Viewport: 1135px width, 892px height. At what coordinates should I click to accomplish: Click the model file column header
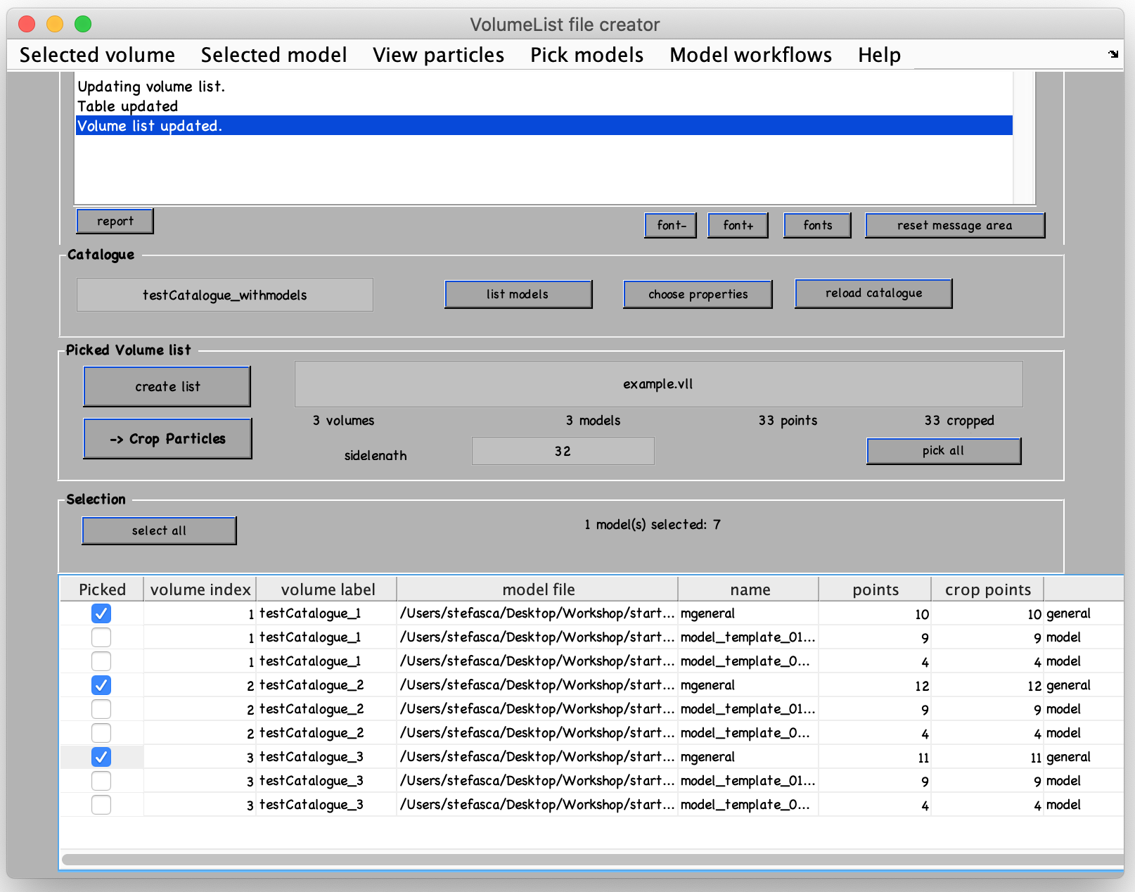(x=538, y=590)
